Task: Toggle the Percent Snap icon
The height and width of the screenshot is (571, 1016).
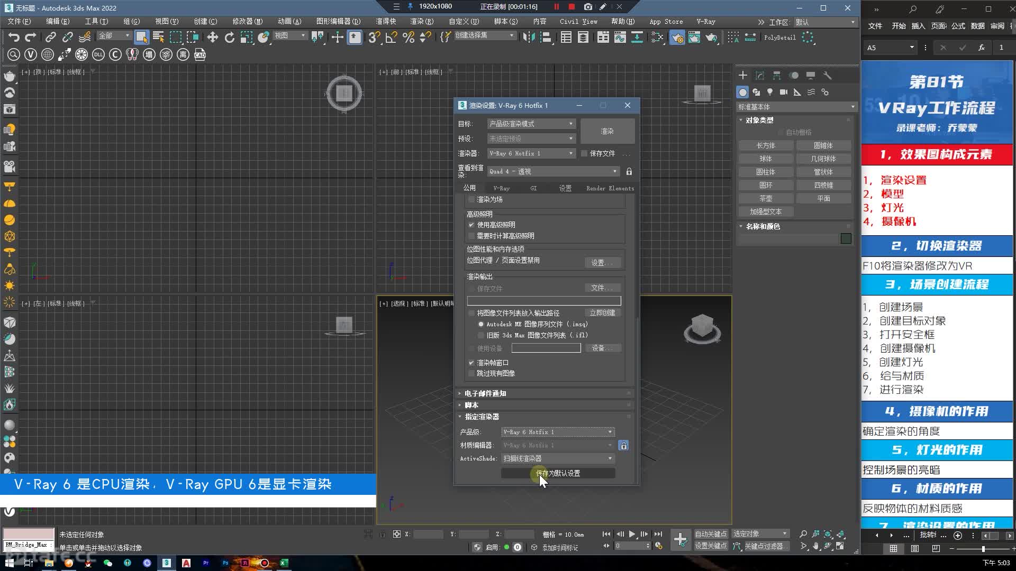Action: [x=408, y=37]
